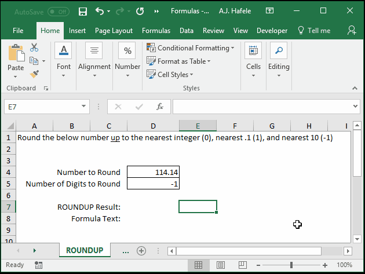
Task: Open the Ribbon Display Options icon
Action: (x=269, y=10)
